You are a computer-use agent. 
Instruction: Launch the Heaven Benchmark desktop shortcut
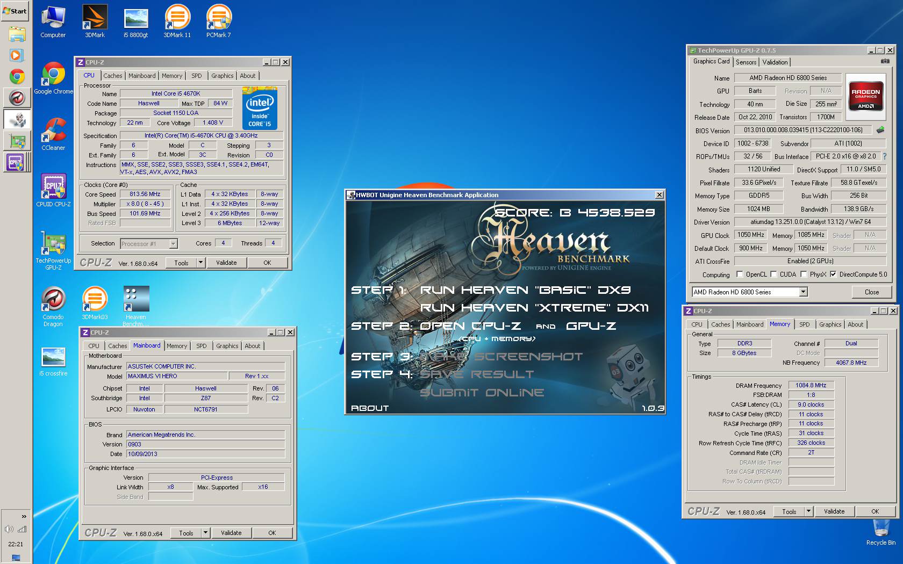(x=135, y=307)
